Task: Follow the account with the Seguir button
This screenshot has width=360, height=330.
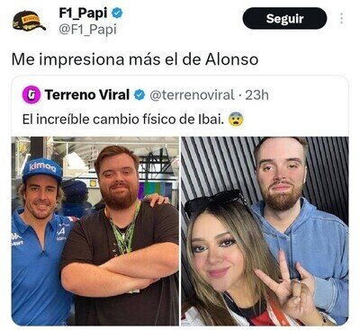Action: [284, 18]
